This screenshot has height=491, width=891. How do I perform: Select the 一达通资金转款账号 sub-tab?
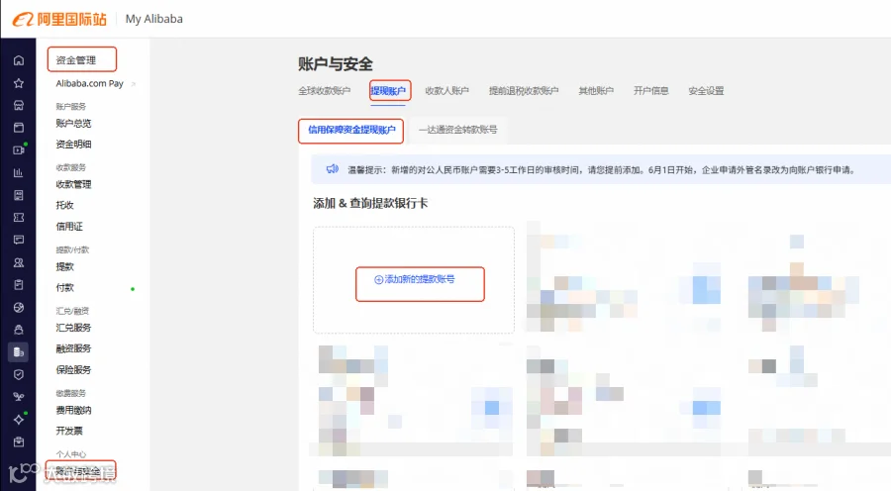point(458,130)
